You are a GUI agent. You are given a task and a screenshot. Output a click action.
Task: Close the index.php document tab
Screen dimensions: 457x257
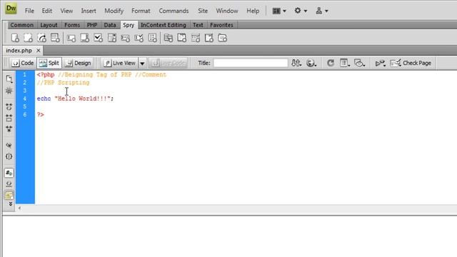pyautogui.click(x=38, y=51)
